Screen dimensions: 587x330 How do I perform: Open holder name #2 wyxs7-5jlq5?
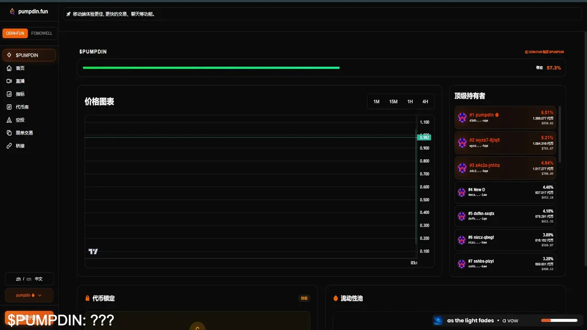pos(485,140)
